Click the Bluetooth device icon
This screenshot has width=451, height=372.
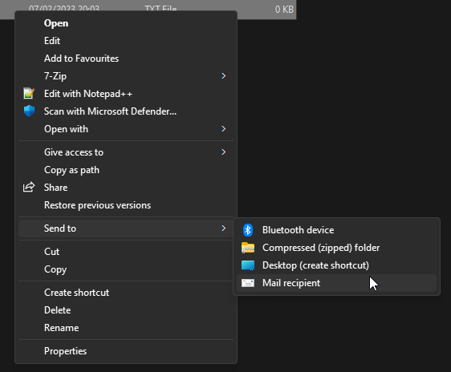click(248, 230)
